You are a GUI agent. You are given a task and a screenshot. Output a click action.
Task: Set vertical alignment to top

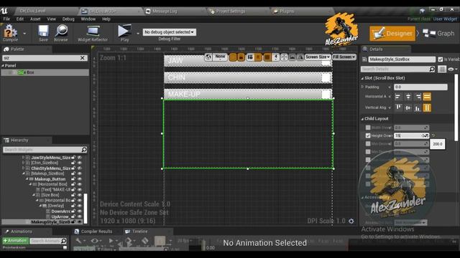point(398,107)
